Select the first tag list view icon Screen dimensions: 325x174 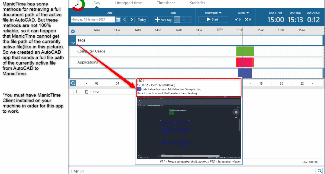pos(177,19)
